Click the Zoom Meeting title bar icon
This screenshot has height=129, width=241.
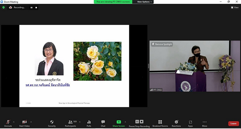pos(2,2)
